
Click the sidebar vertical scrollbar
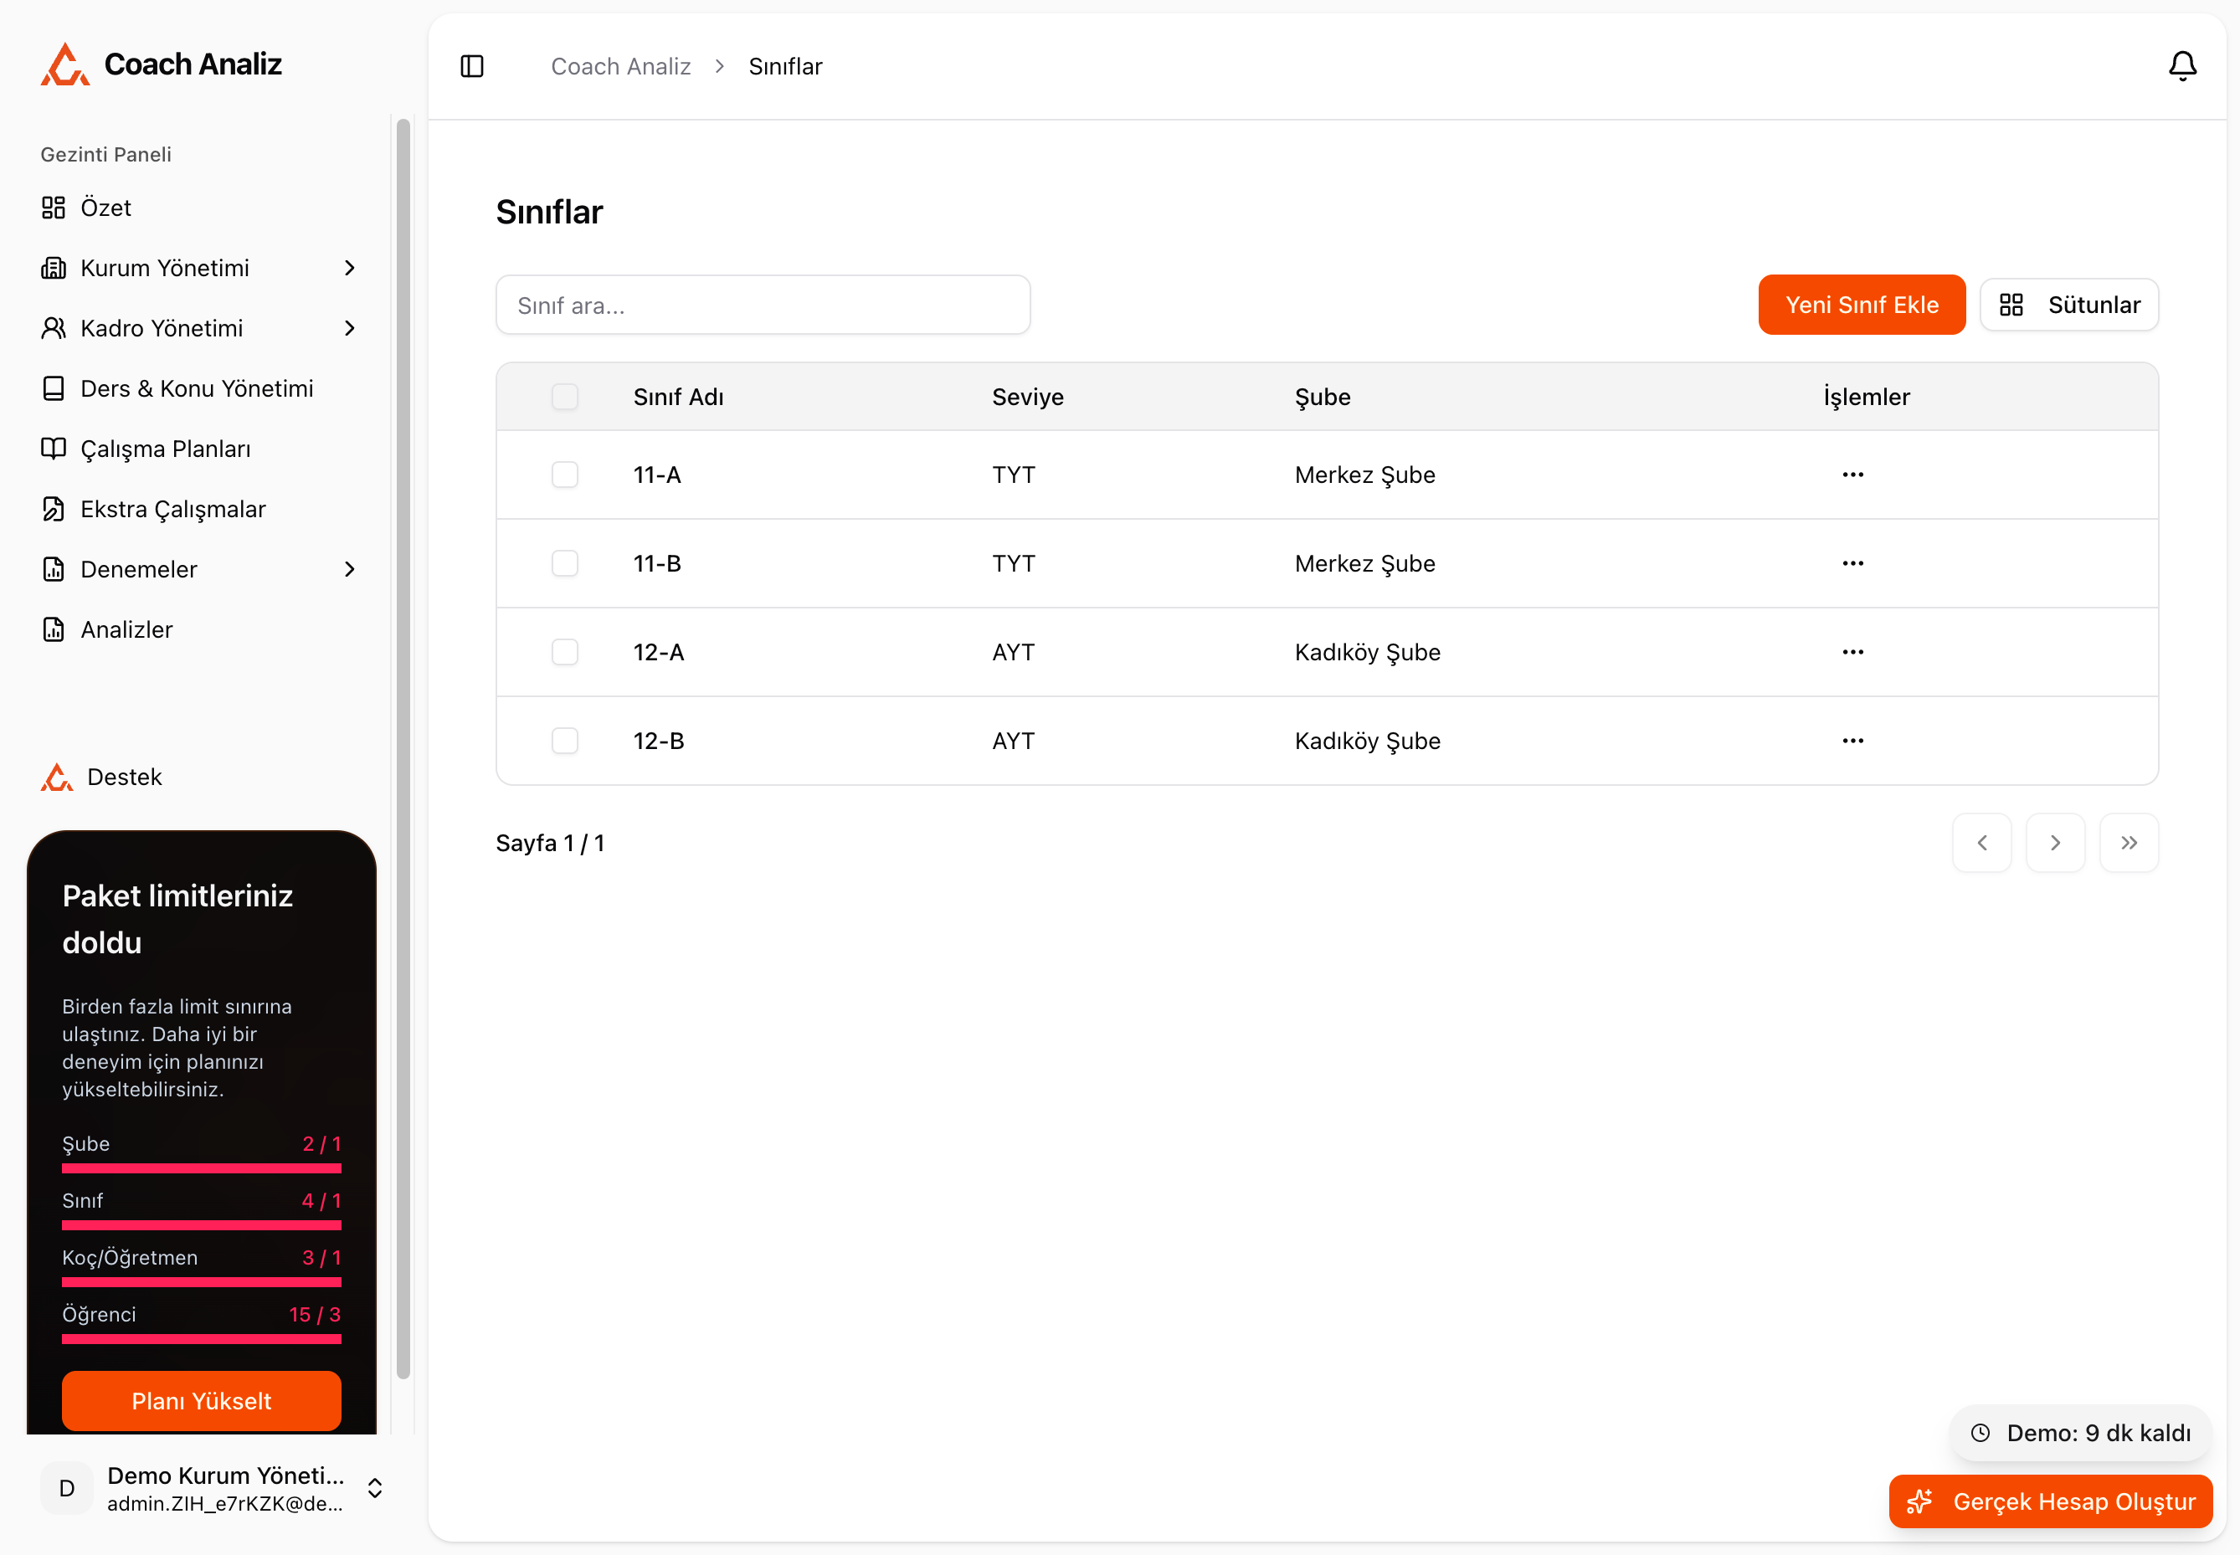coord(403,748)
